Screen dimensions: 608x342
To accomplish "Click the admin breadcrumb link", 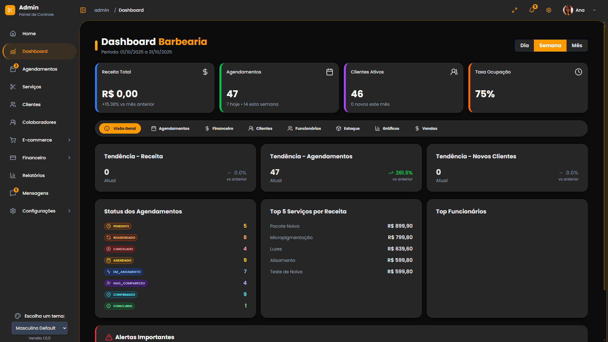I will 102,10.
